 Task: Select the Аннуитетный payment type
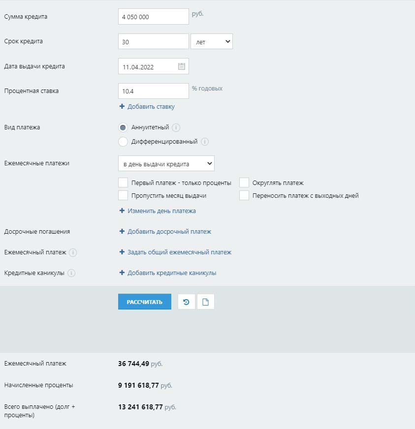[123, 127]
